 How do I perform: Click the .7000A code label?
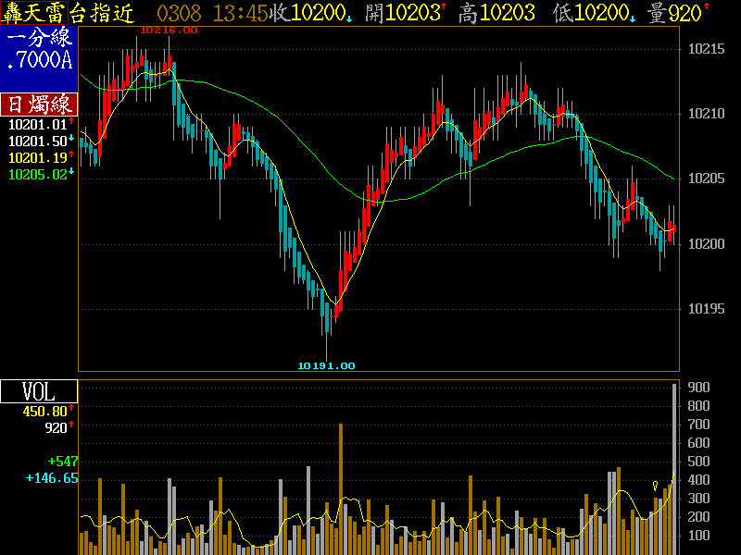point(38,61)
